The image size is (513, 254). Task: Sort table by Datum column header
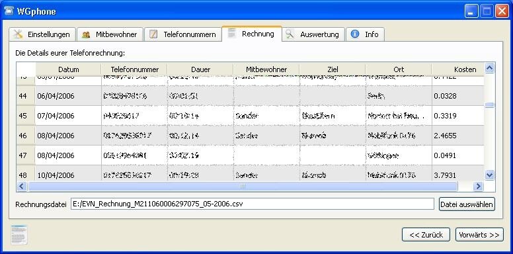pos(68,69)
